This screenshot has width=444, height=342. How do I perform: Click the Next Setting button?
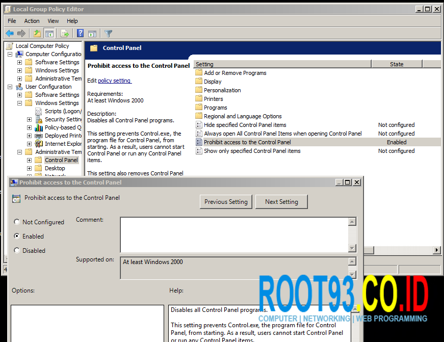[x=281, y=202]
